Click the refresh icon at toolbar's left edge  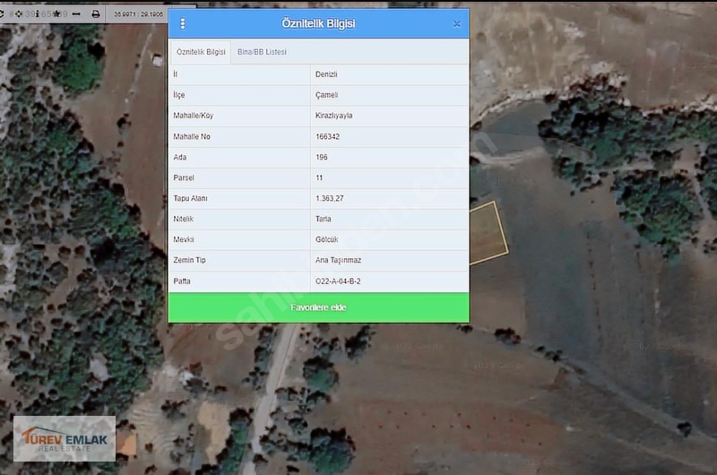click(2, 14)
